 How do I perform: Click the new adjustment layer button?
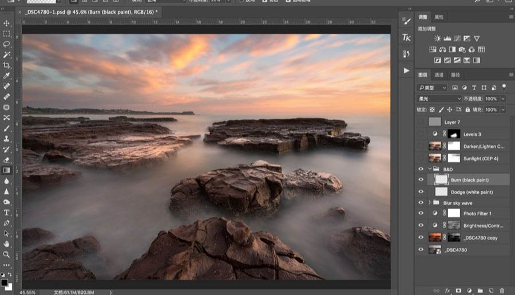click(469, 291)
